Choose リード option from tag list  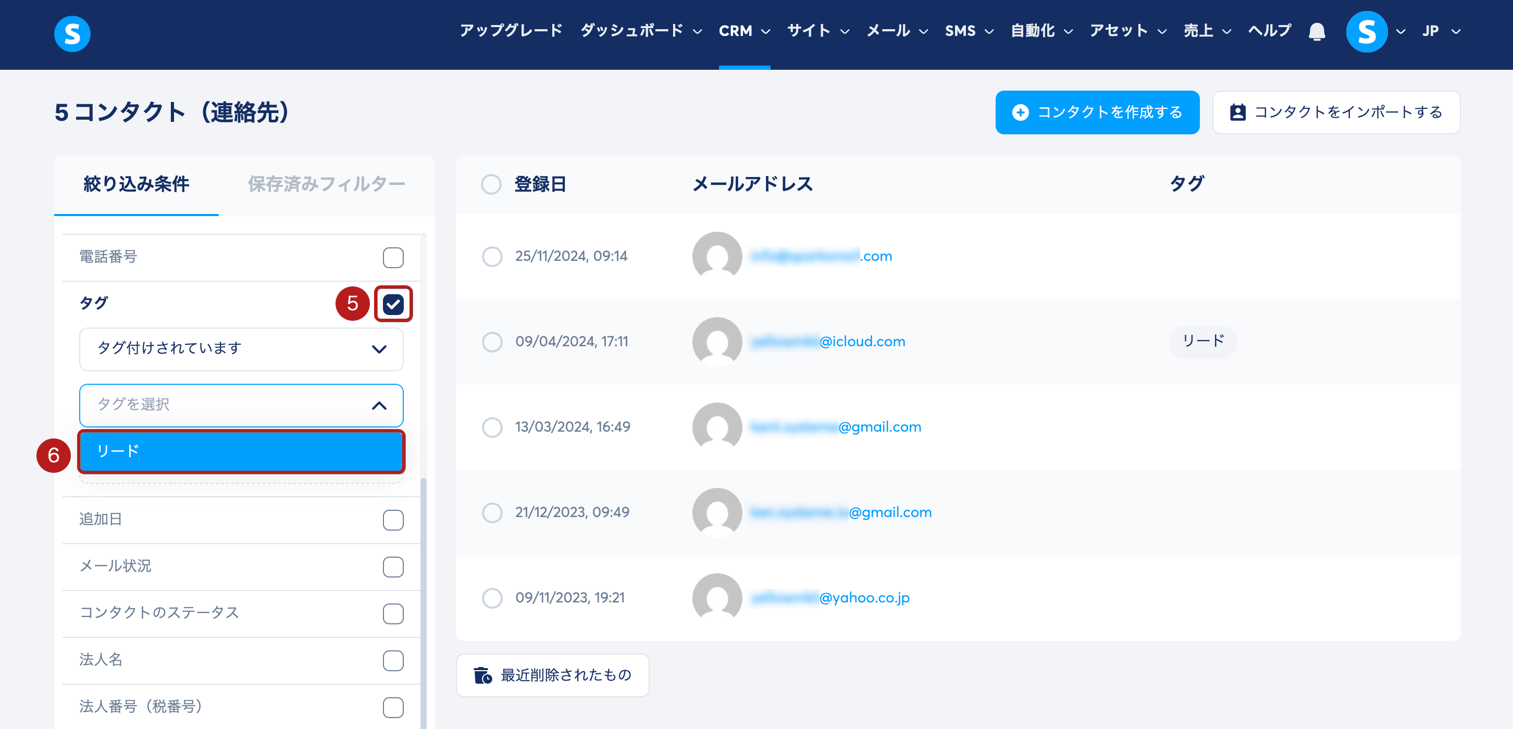click(x=241, y=451)
